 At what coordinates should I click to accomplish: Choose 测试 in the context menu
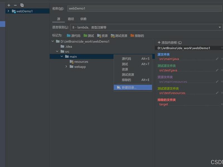pos(133,64)
